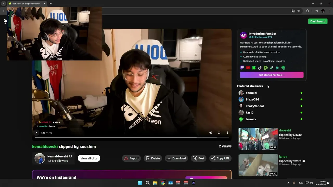Viewport: 333px width, 187px height.
Task: Click the green pill platform icon
Action: (272, 68)
